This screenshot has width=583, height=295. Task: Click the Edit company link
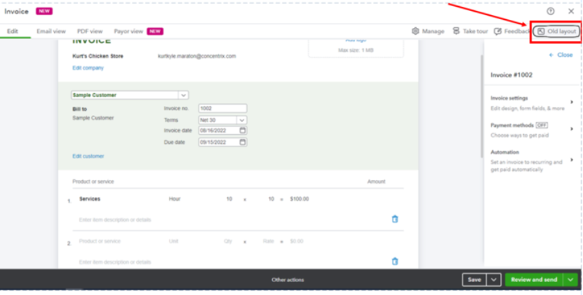pyautogui.click(x=88, y=68)
